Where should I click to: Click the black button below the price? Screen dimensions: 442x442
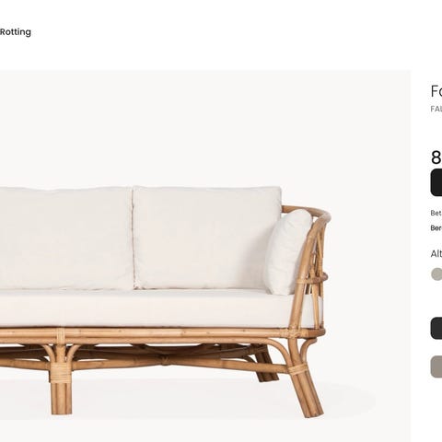tap(436, 182)
